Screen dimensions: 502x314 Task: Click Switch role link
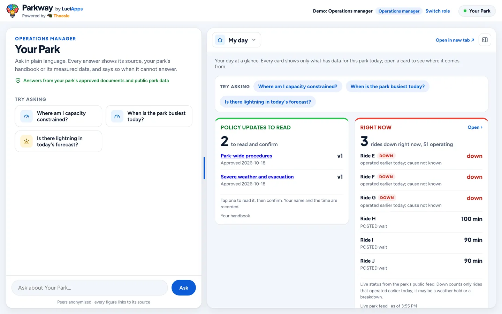click(x=438, y=11)
